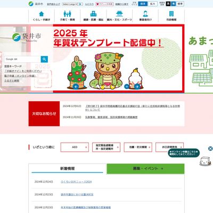Open the 観光・文化・スポーツ menu label
This screenshot has width=213, height=213.
point(119,20)
